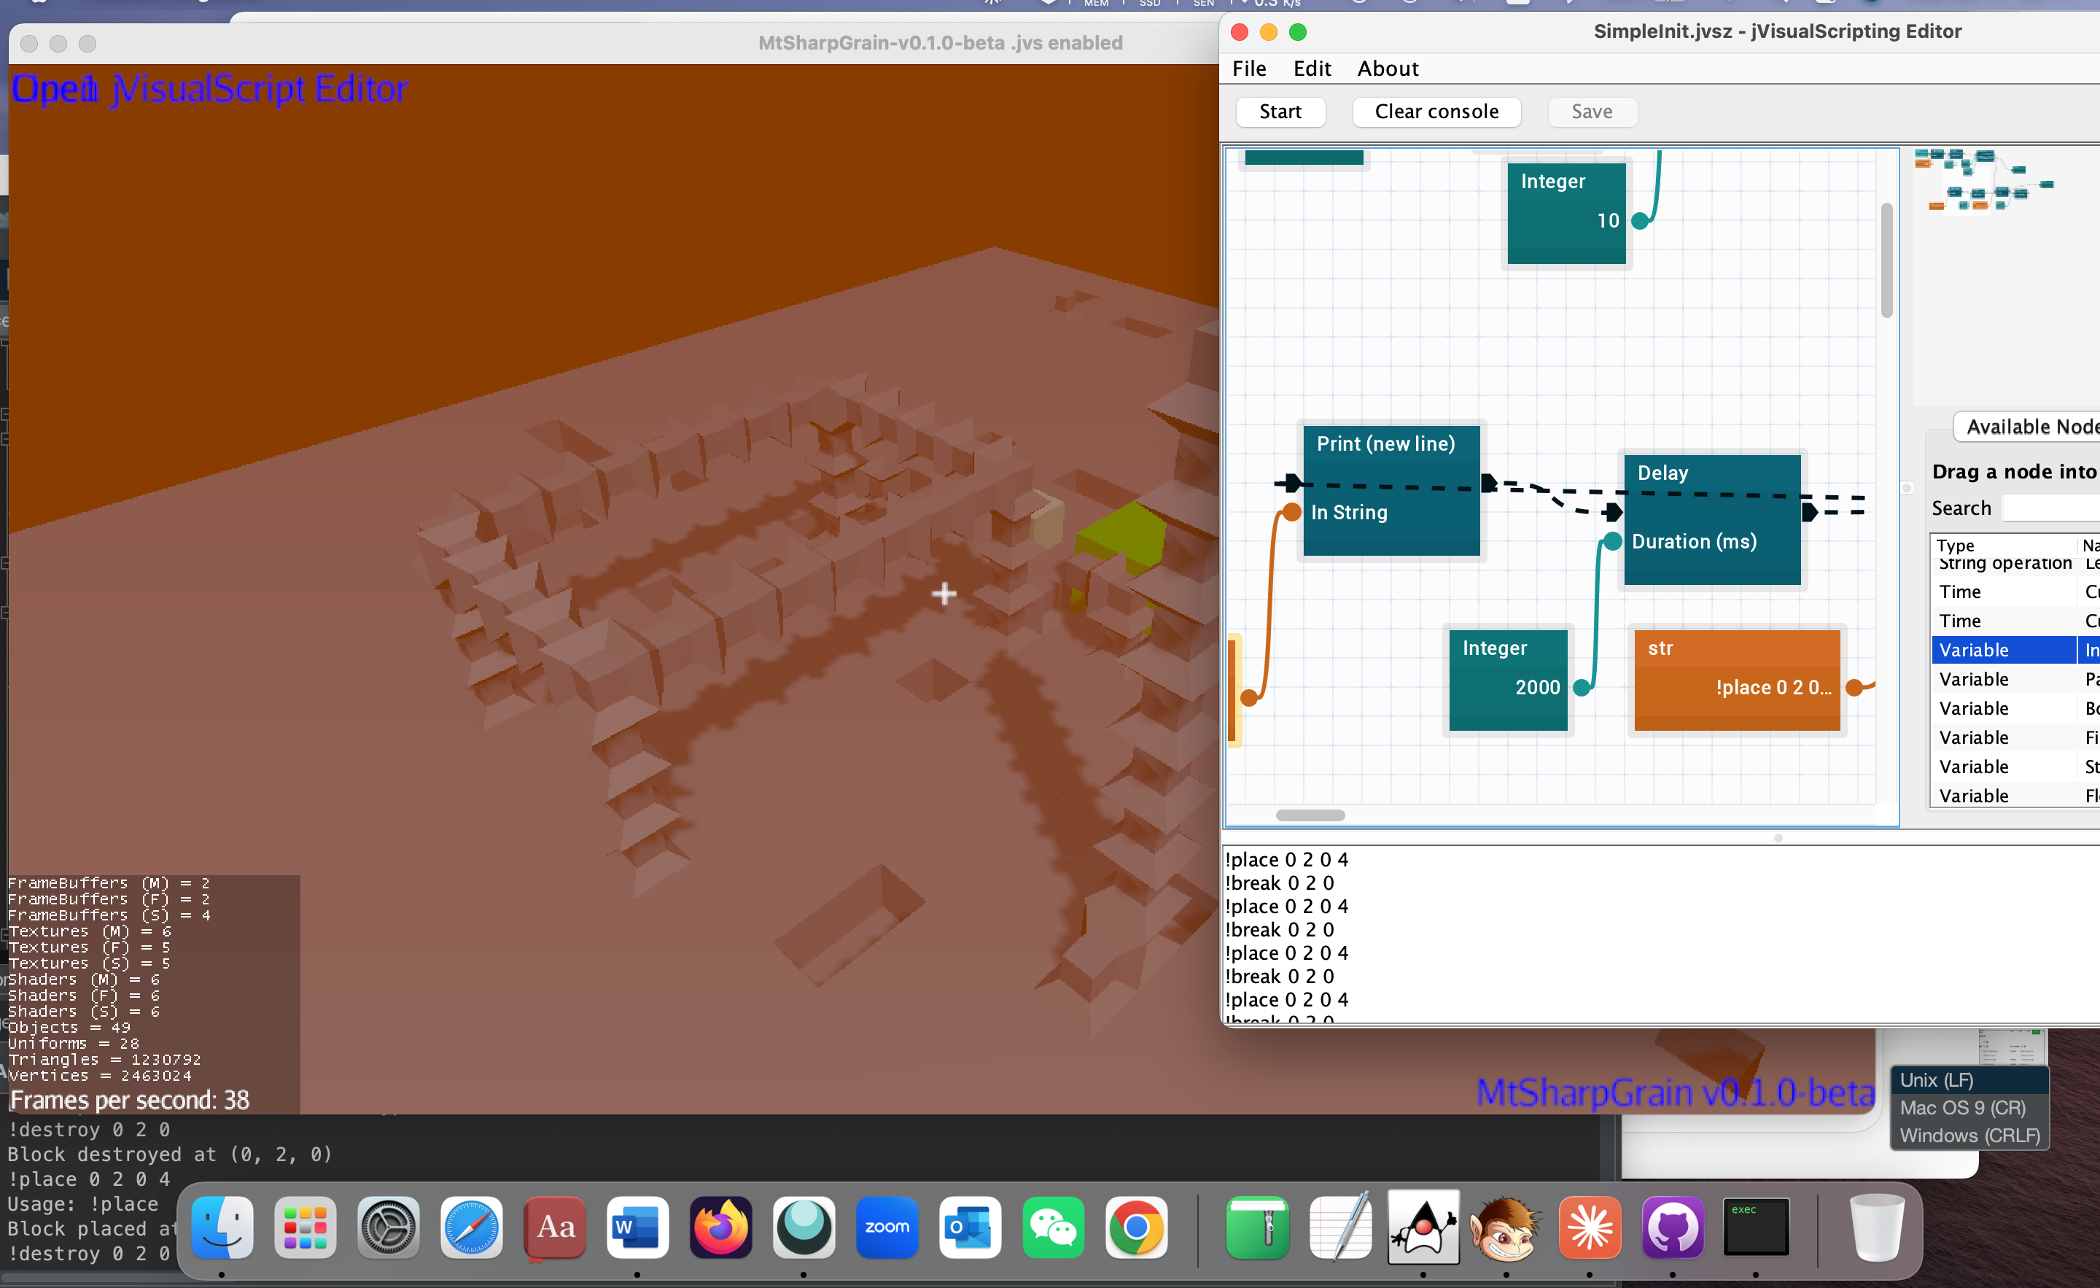Viewport: 2100px width, 1288px height.
Task: Click the In String input port
Action: 1292,511
